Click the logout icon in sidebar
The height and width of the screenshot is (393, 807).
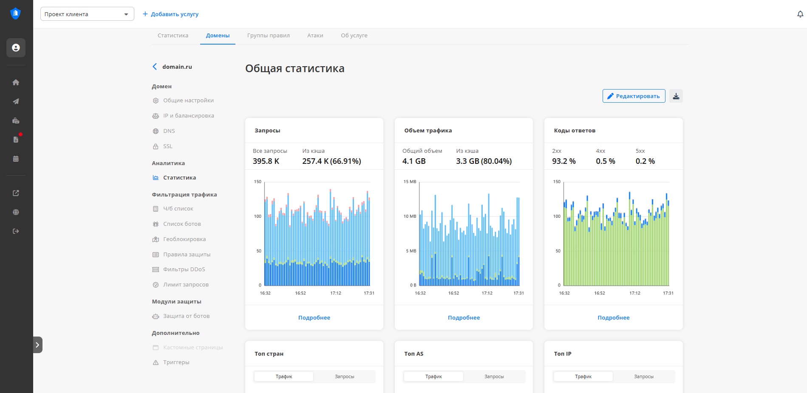(x=16, y=231)
